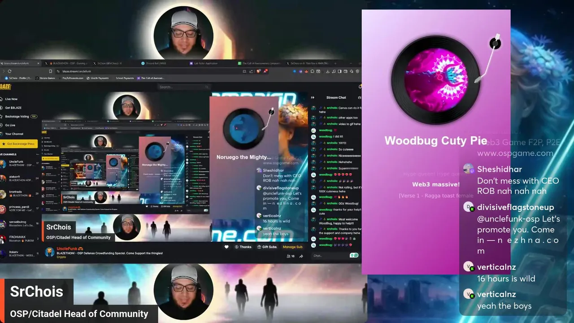Open a new browser tab

coord(335,63)
